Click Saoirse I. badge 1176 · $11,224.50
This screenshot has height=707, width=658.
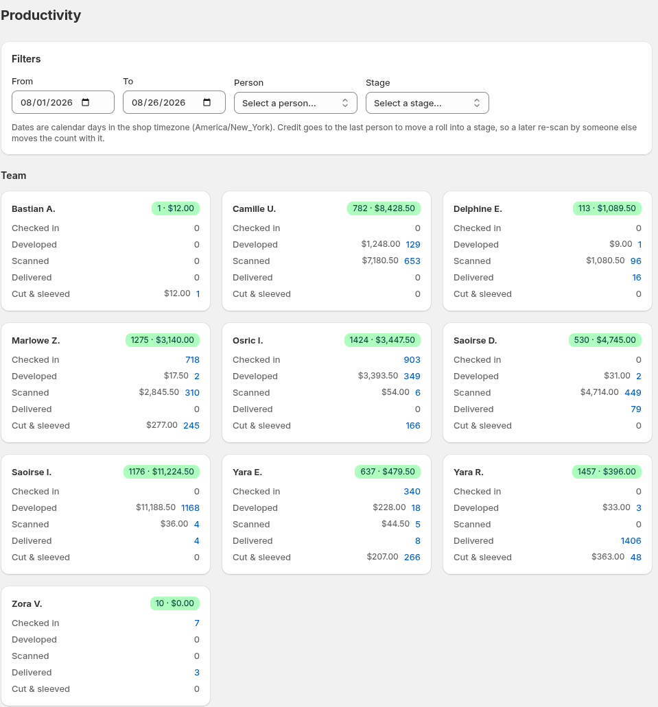pos(161,472)
